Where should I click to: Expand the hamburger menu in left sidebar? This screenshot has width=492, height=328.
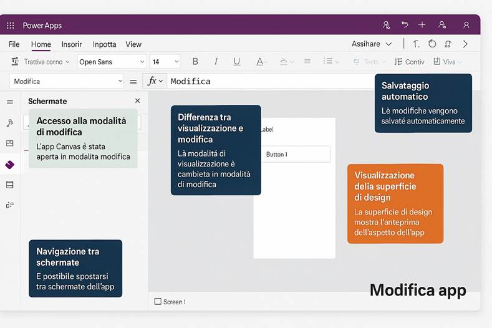tap(10, 102)
